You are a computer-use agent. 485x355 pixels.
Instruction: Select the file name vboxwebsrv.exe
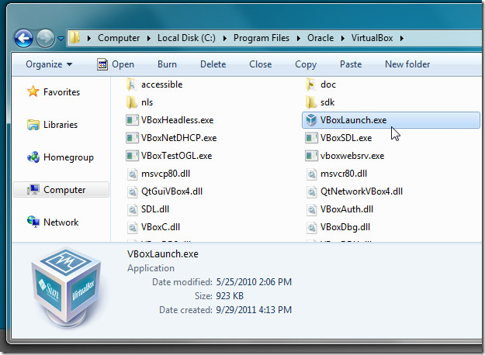tap(352, 156)
